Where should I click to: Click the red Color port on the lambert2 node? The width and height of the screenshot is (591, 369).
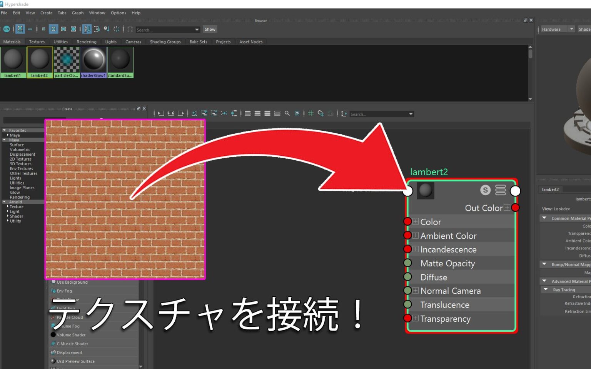click(407, 222)
